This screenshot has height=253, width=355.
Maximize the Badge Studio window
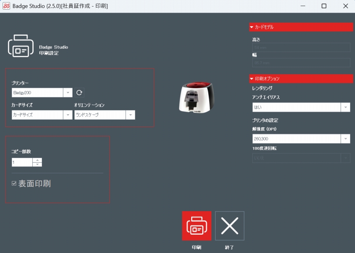(x=324, y=6)
